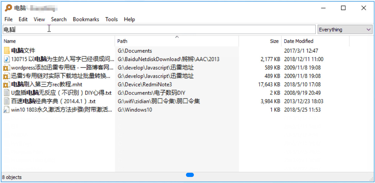Open the File menu
The width and height of the screenshot is (375, 183).
pyautogui.click(x=8, y=19)
